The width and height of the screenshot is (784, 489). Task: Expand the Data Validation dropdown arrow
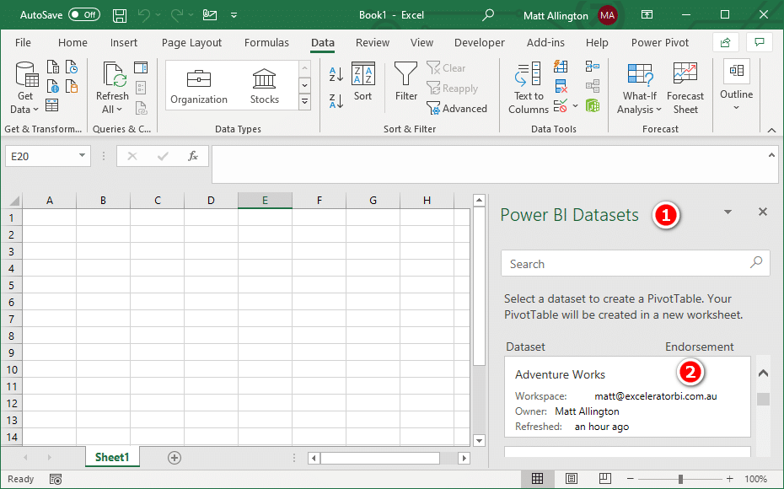click(575, 105)
